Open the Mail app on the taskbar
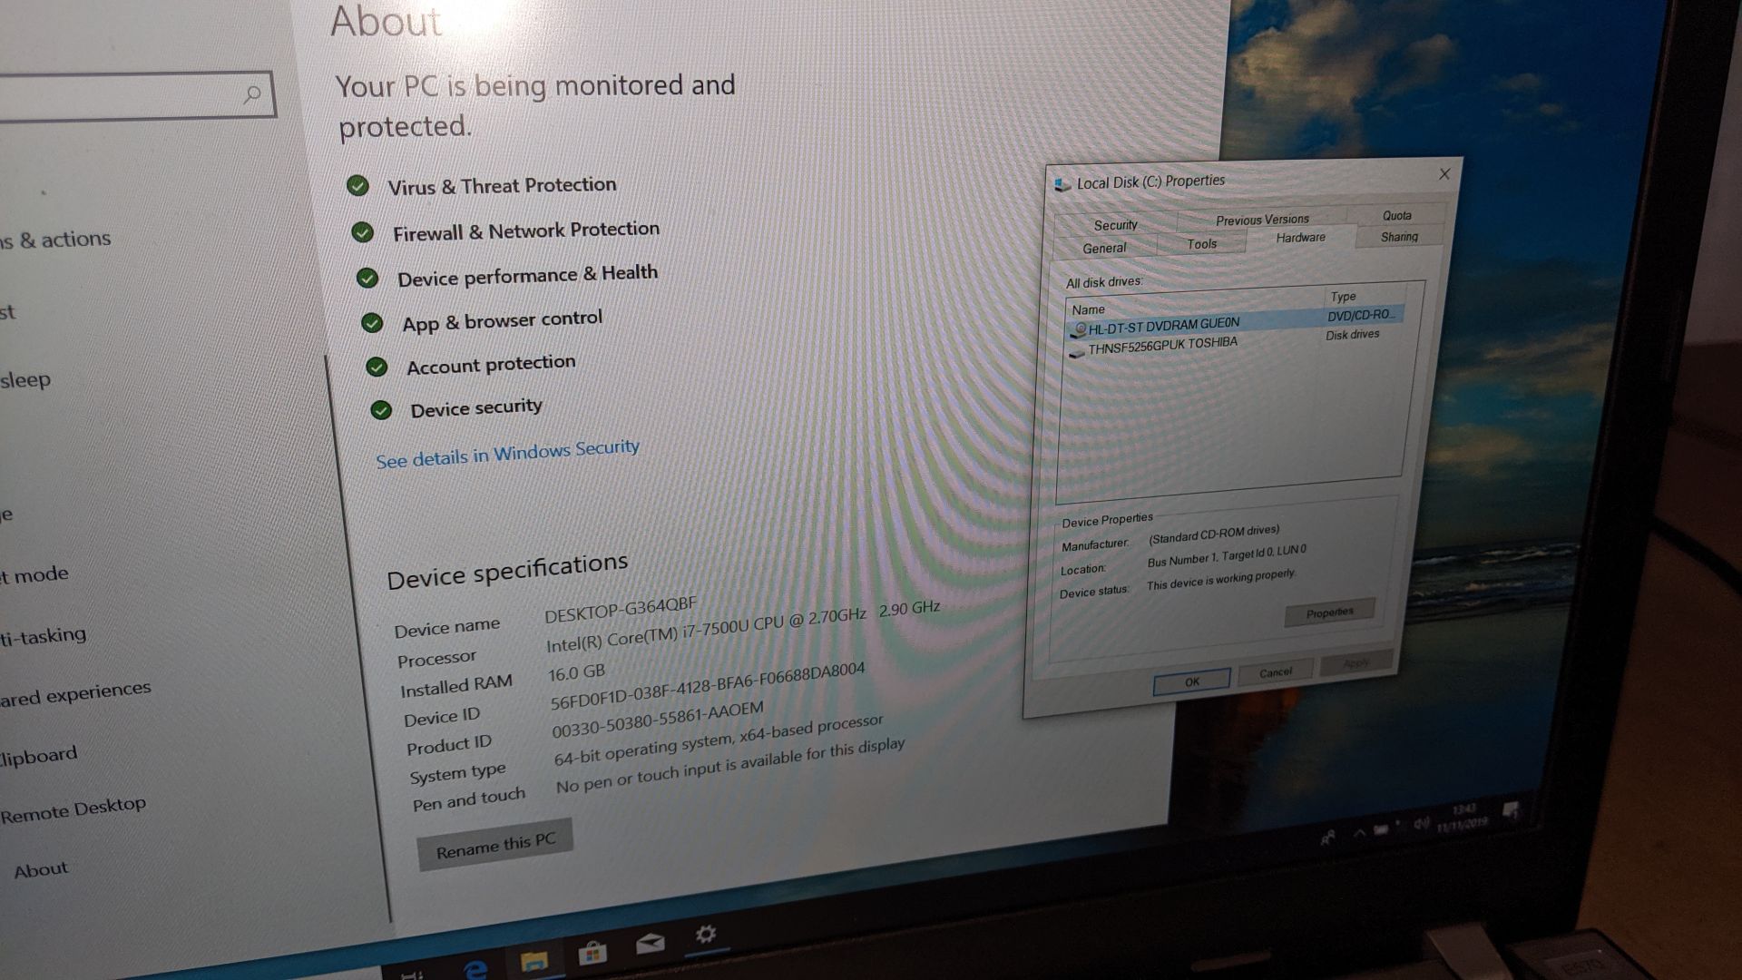 pos(650,945)
